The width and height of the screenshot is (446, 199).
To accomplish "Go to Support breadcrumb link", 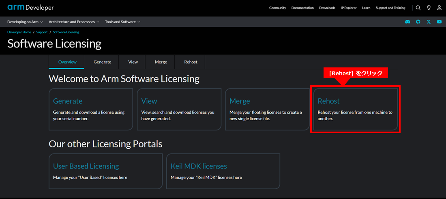I will pos(42,32).
